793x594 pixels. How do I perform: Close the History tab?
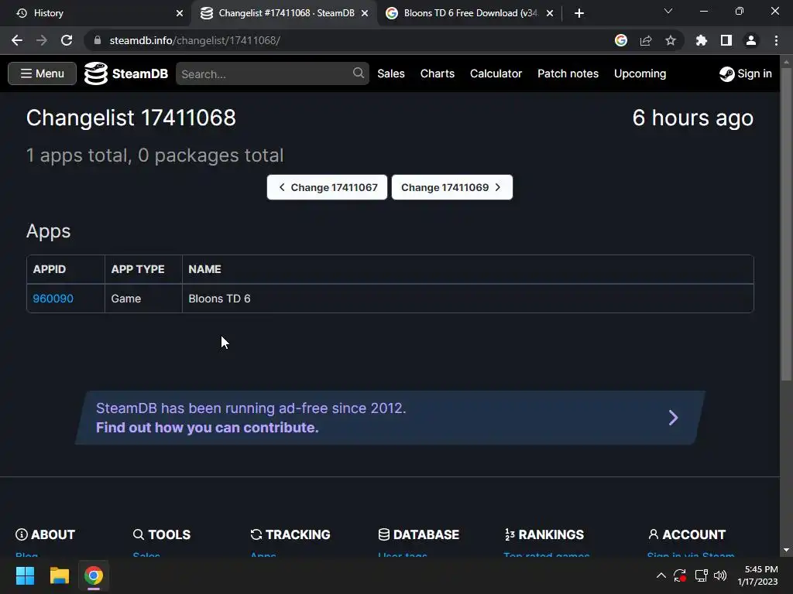coord(180,13)
